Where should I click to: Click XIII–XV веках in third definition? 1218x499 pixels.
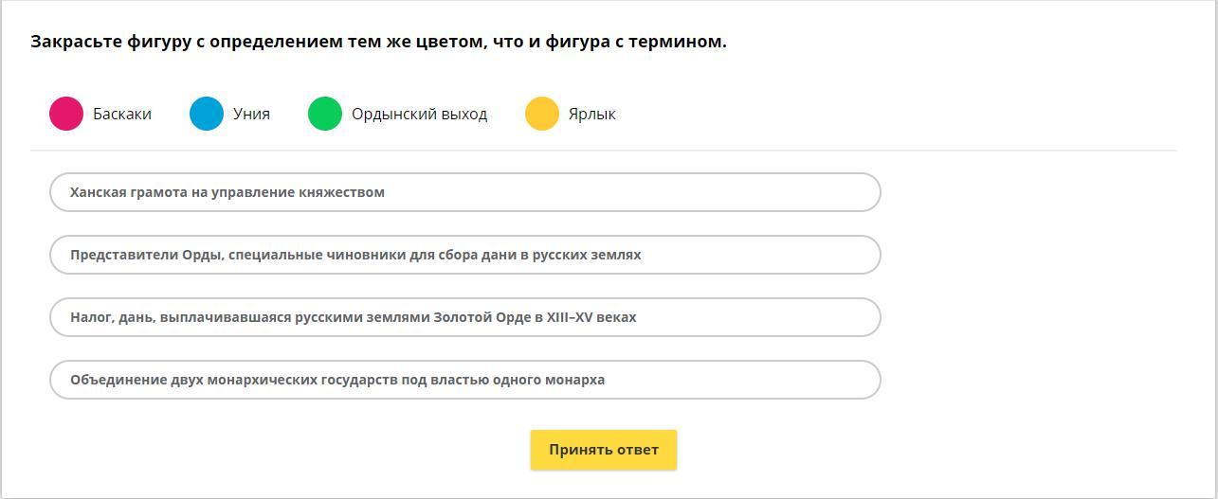[x=591, y=317]
